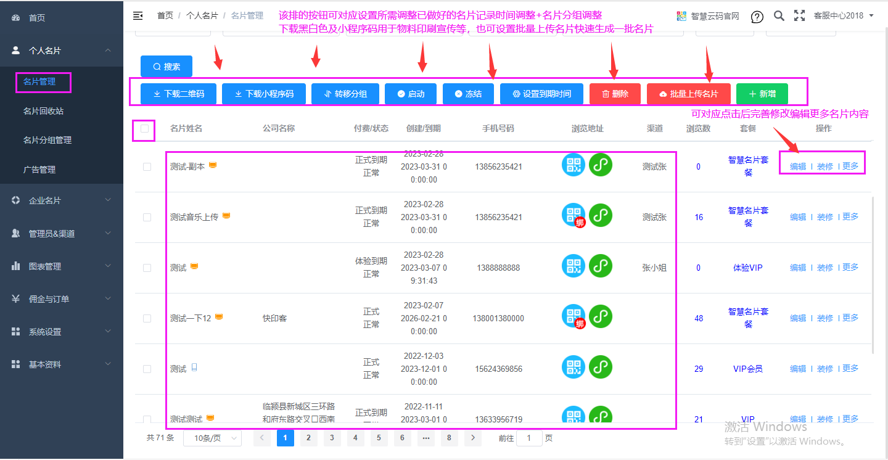Toggle fullscreen icon in top bar
The height and width of the screenshot is (460, 888).
click(x=799, y=16)
